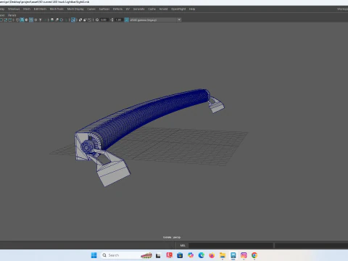The image size is (348, 261).
Task: Open File Explorer from taskbar
Action: tap(223, 255)
